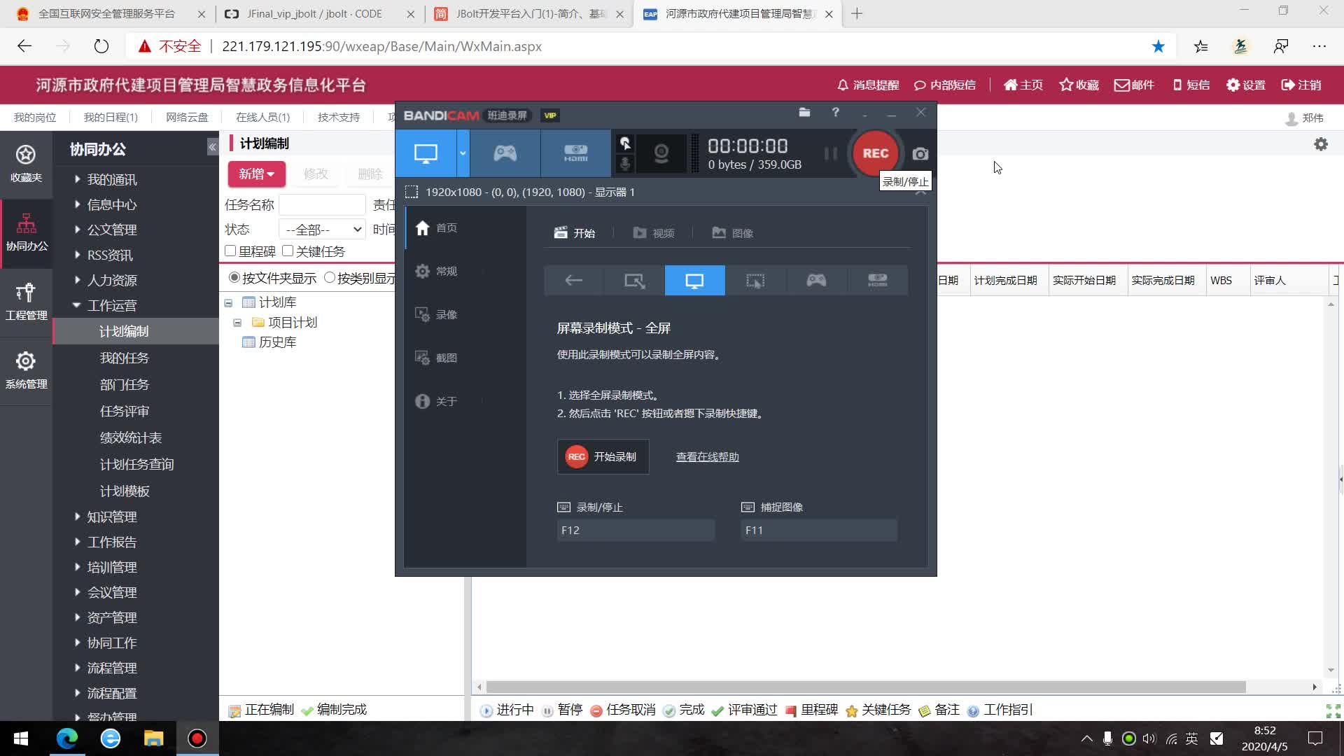Click back arrow in recording mode selector
The height and width of the screenshot is (756, 1344).
(x=574, y=281)
